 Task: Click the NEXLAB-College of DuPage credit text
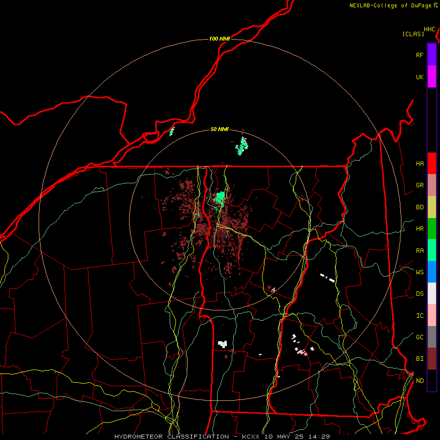(390, 5)
